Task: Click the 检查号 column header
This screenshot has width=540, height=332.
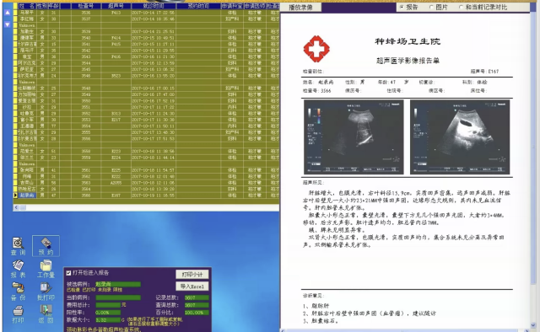Action: tap(86, 6)
